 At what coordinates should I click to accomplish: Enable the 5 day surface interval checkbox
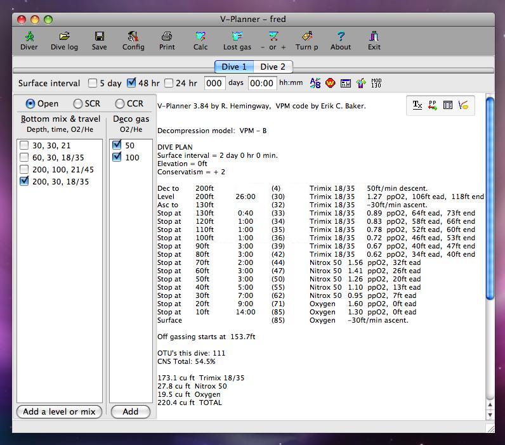pos(93,83)
